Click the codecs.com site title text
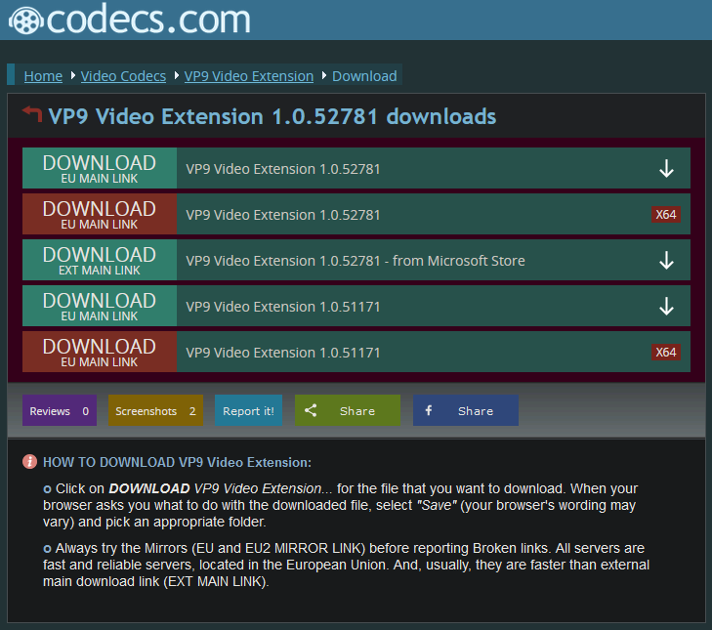This screenshot has width=712, height=630. tap(148, 20)
